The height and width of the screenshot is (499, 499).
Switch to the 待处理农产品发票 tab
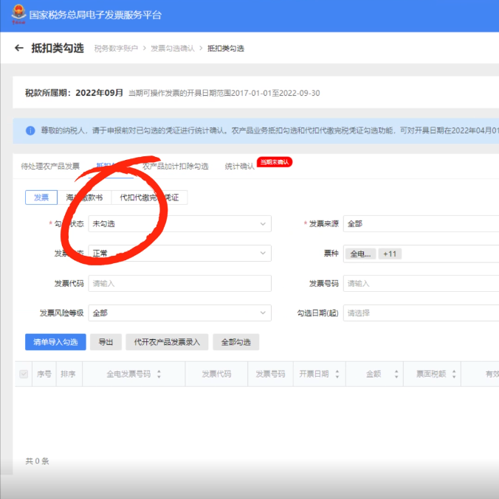click(x=50, y=167)
